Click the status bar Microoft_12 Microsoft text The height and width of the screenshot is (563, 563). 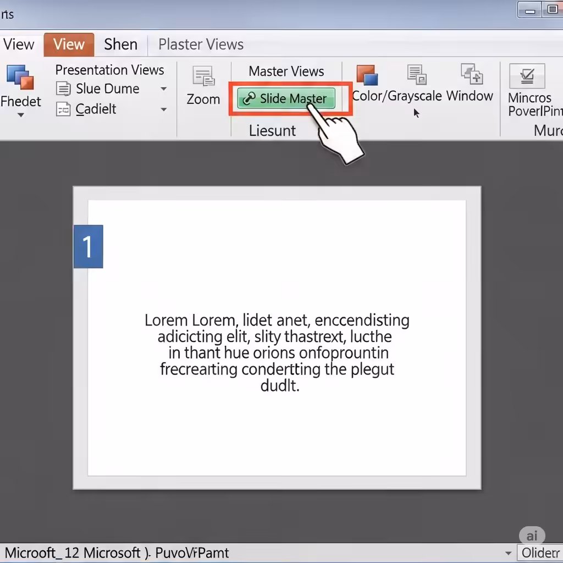[x=117, y=553]
